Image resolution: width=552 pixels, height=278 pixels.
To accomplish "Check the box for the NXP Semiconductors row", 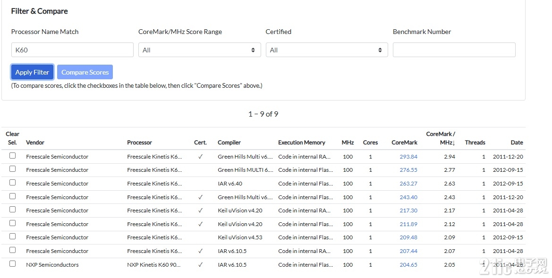I will click(13, 263).
